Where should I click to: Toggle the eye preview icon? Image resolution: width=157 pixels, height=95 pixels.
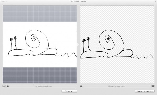(x=4, y=86)
